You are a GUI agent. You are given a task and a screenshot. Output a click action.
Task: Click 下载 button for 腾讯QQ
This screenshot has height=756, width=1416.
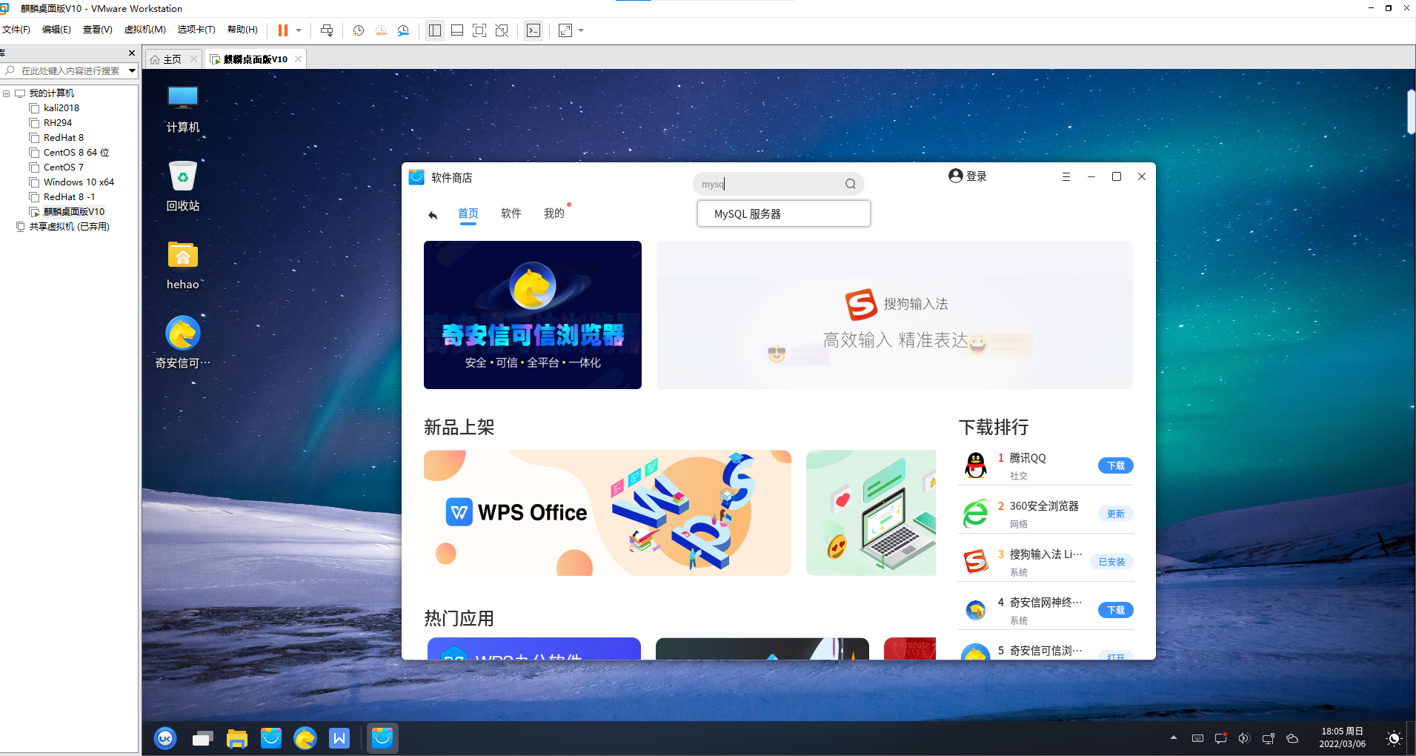(1116, 465)
